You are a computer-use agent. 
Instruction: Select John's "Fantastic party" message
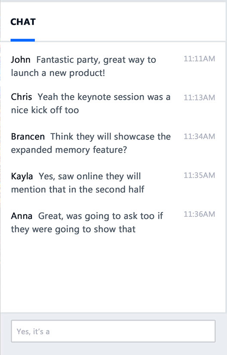(x=84, y=67)
